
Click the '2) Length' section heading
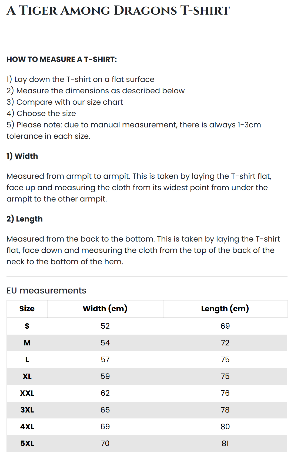(25, 219)
